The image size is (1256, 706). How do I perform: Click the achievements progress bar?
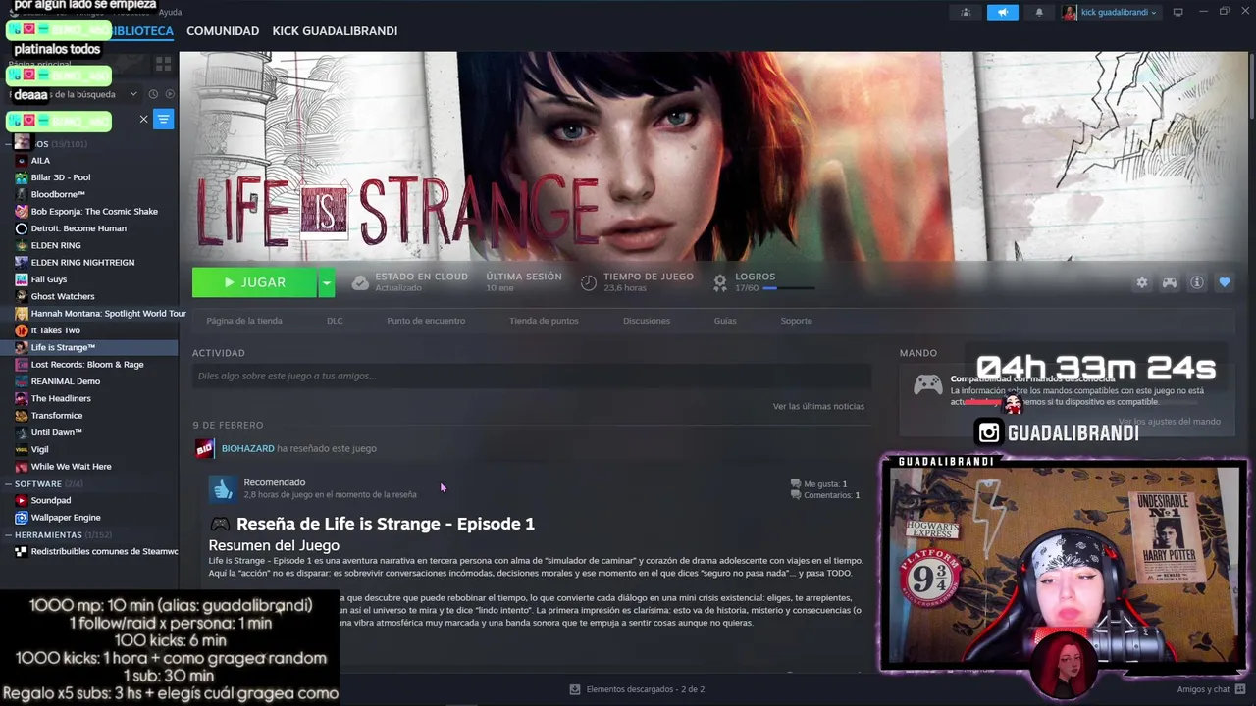[788, 288]
